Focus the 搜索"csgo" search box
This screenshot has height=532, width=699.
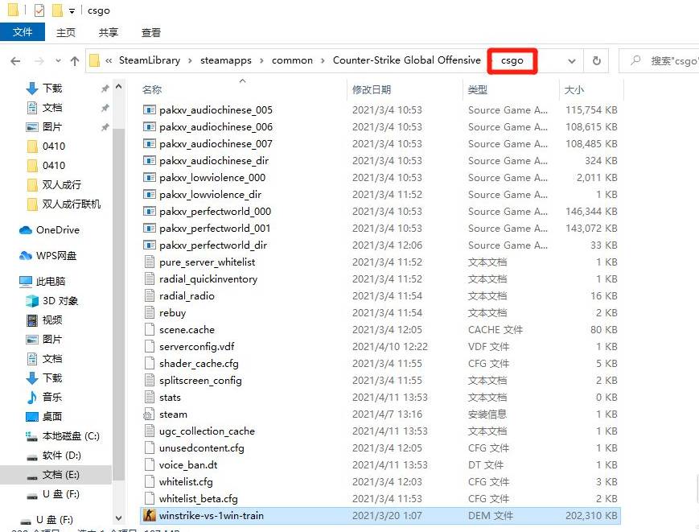660,60
